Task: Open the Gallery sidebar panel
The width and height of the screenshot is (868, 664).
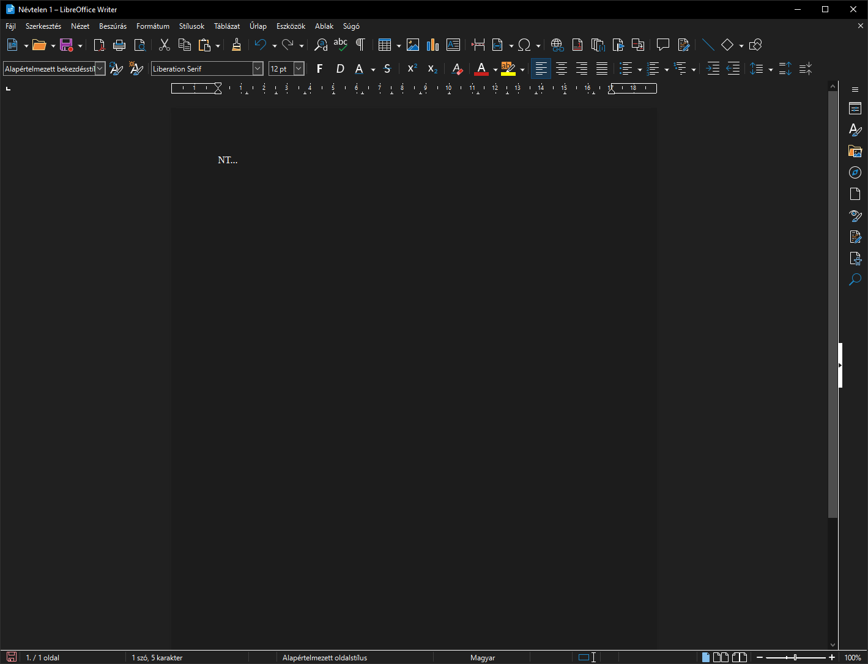Action: 855,151
